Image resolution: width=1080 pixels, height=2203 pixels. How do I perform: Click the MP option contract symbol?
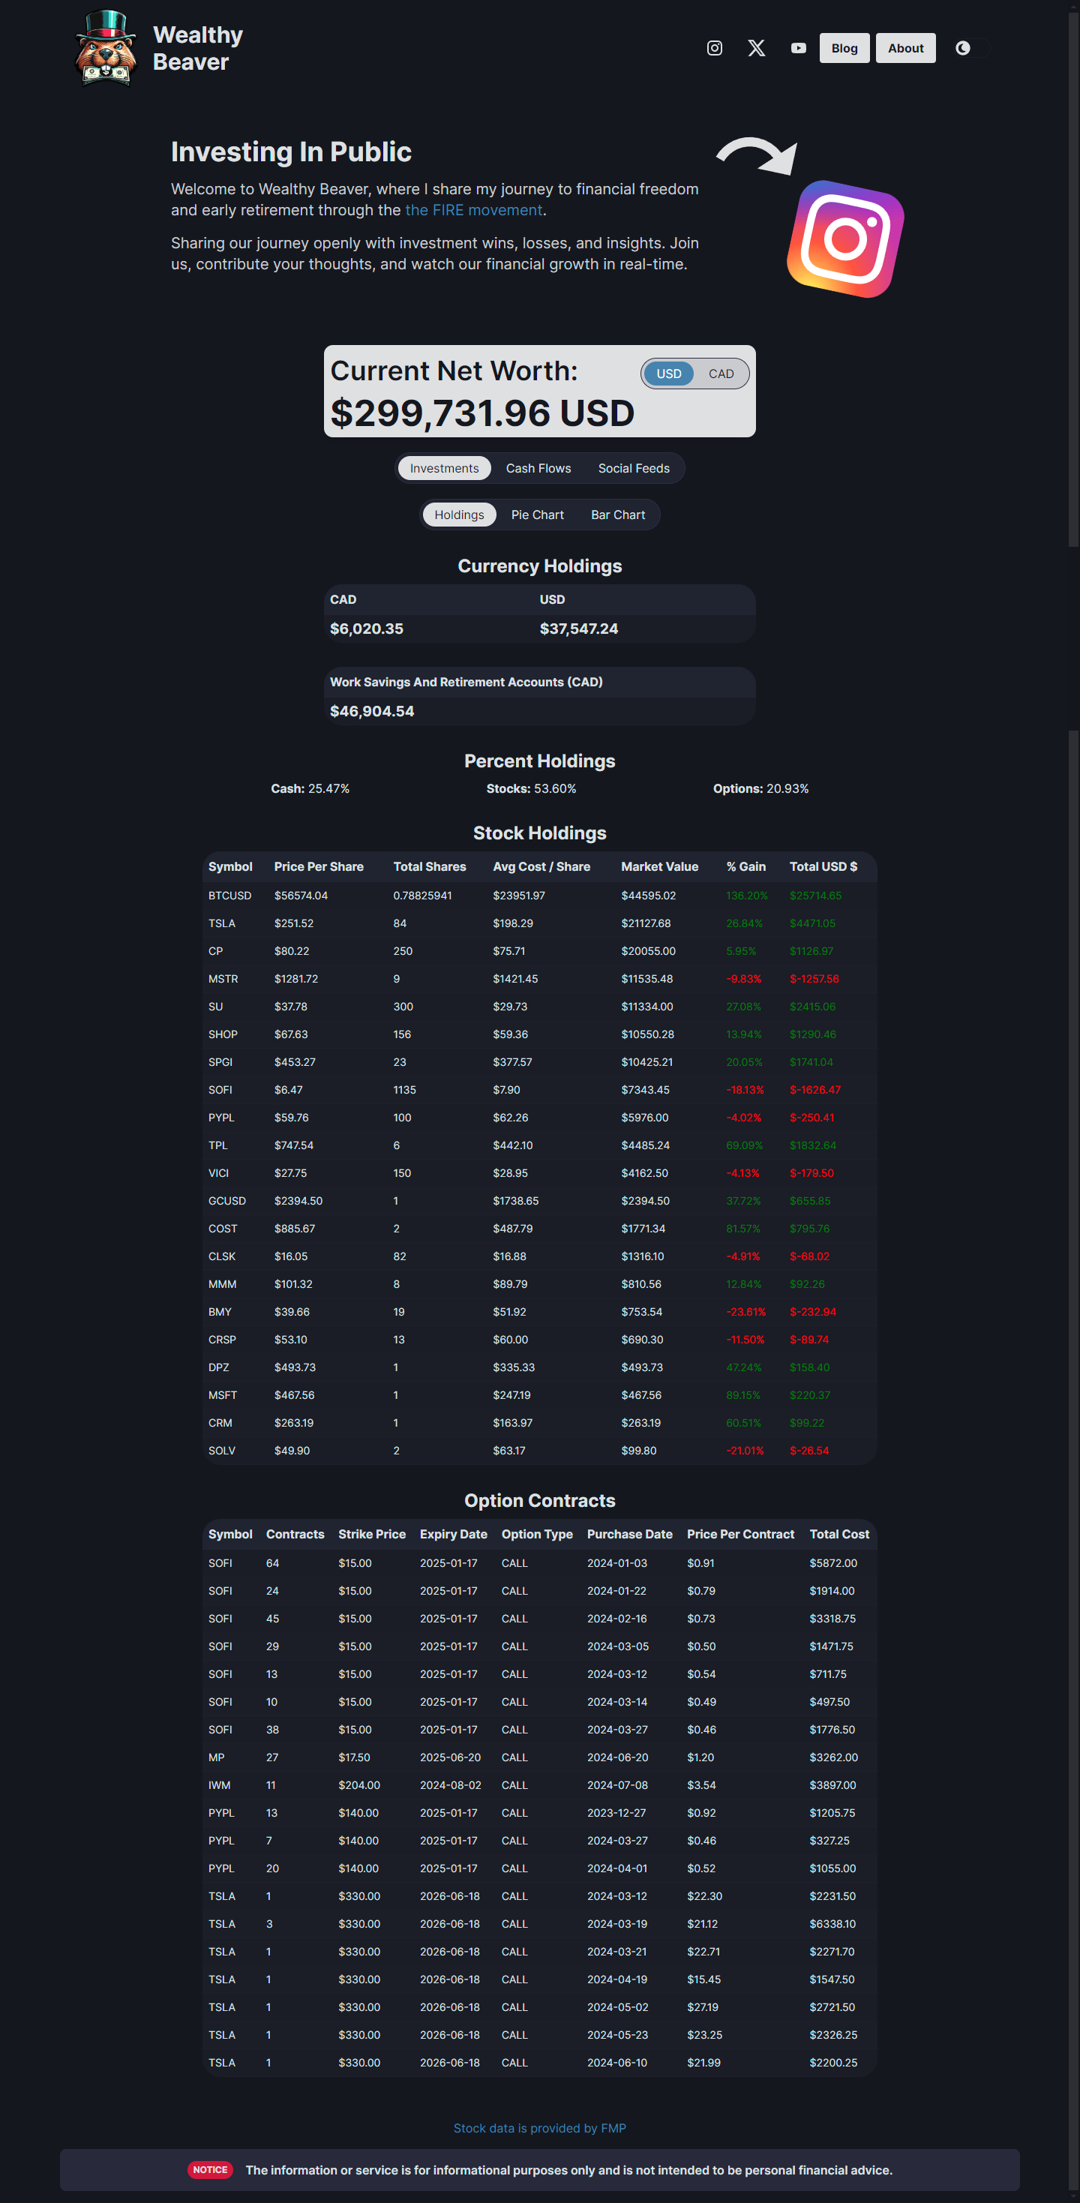click(216, 1757)
